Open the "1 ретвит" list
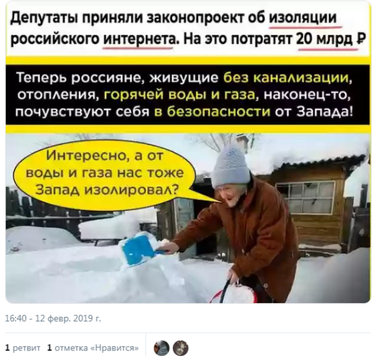 (23, 348)
